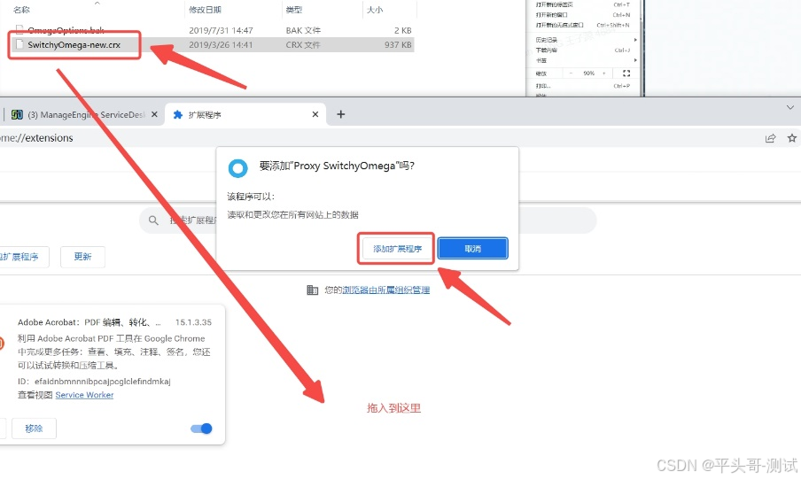Click the 2 KB size cell

click(402, 31)
